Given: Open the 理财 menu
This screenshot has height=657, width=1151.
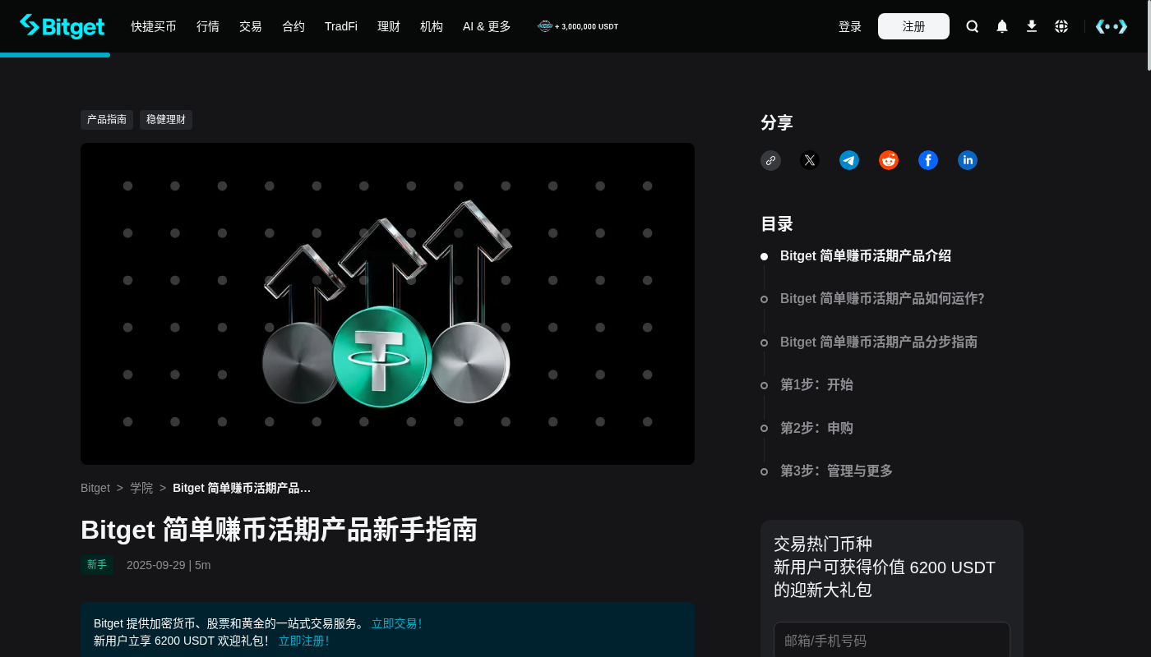Looking at the screenshot, I should (x=389, y=26).
